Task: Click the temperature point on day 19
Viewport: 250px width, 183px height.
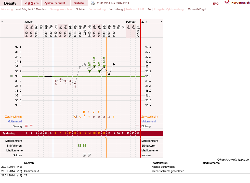Action: (x=114, y=64)
